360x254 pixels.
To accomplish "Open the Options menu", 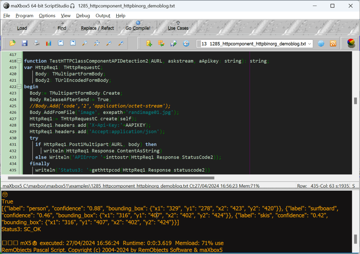I will (x=47, y=15).
